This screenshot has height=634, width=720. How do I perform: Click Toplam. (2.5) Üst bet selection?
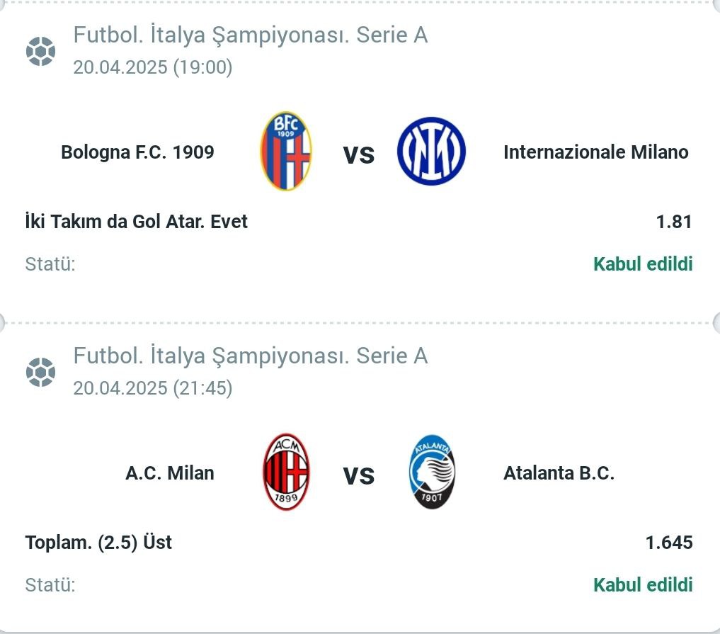(98, 543)
